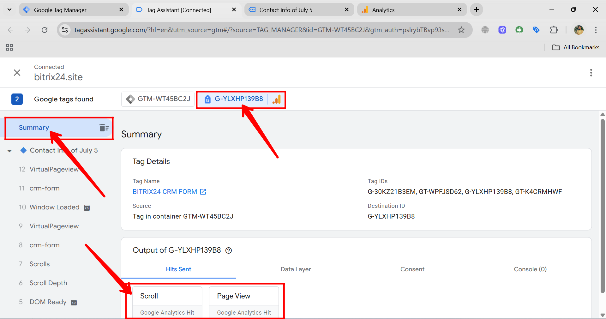Click the API icon beside DOM Ready
The width and height of the screenshot is (606, 319).
pyautogui.click(x=74, y=302)
